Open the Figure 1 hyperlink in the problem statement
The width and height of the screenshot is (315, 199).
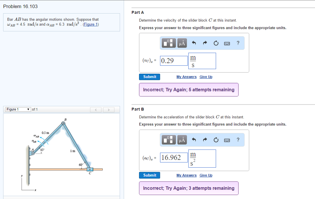pyautogui.click(x=91, y=24)
